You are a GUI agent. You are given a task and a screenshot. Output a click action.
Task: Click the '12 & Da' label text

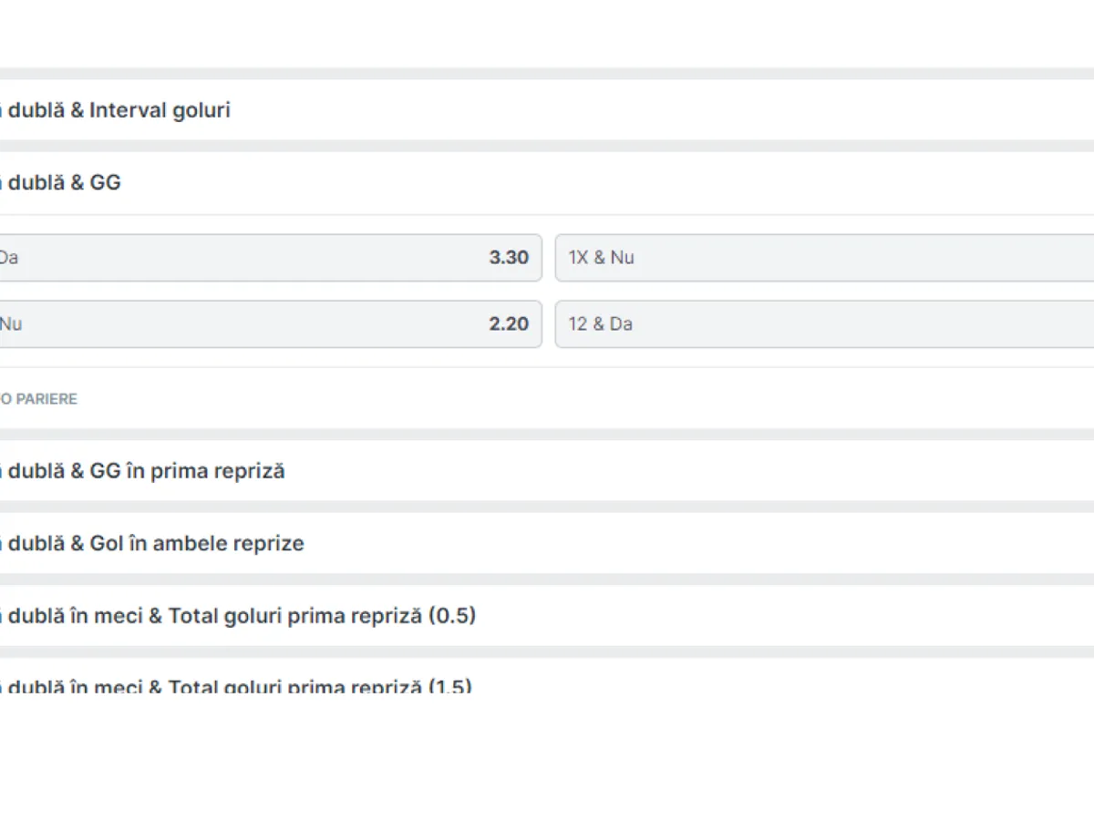[600, 324]
